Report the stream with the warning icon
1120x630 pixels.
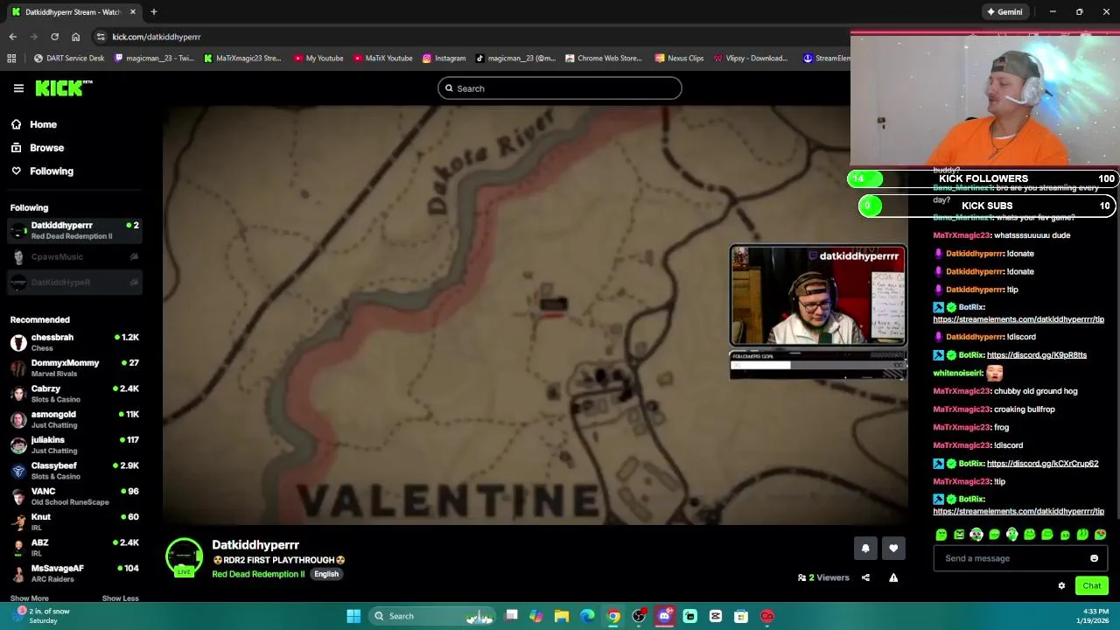click(893, 577)
